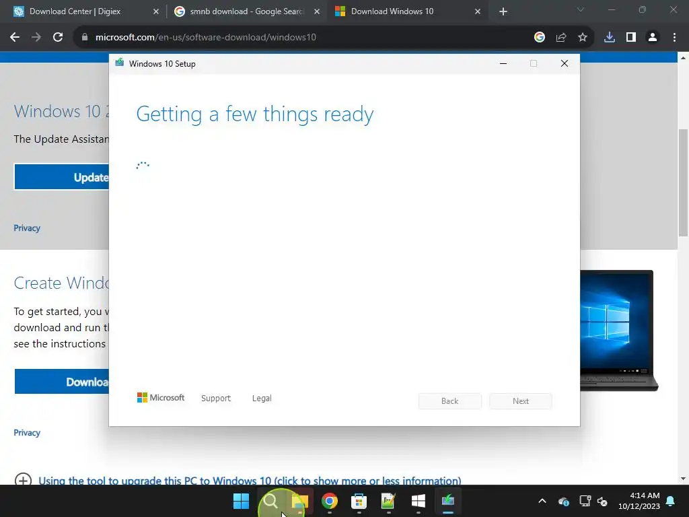This screenshot has height=517, width=689.
Task: Click the Windows 10 Setup title bar icon
Action: pyautogui.click(x=120, y=63)
